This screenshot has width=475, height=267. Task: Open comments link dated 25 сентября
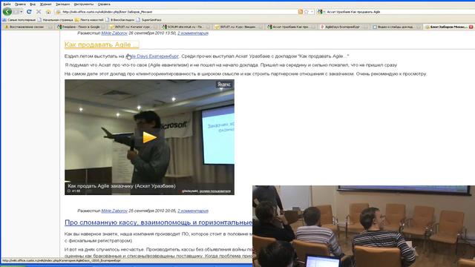(x=193, y=211)
